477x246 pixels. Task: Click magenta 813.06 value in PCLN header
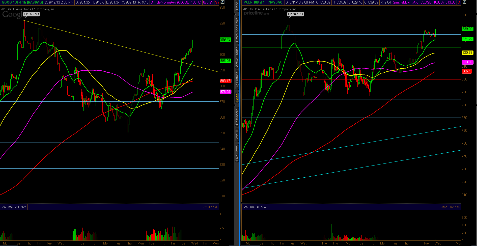click(451, 2)
